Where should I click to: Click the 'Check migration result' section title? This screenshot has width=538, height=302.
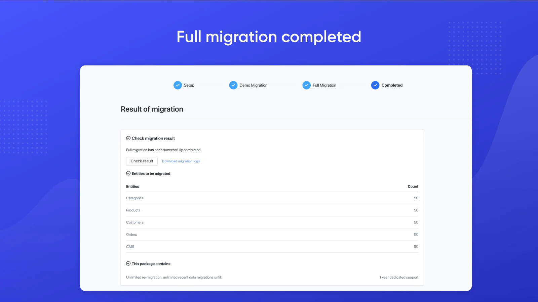(153, 138)
